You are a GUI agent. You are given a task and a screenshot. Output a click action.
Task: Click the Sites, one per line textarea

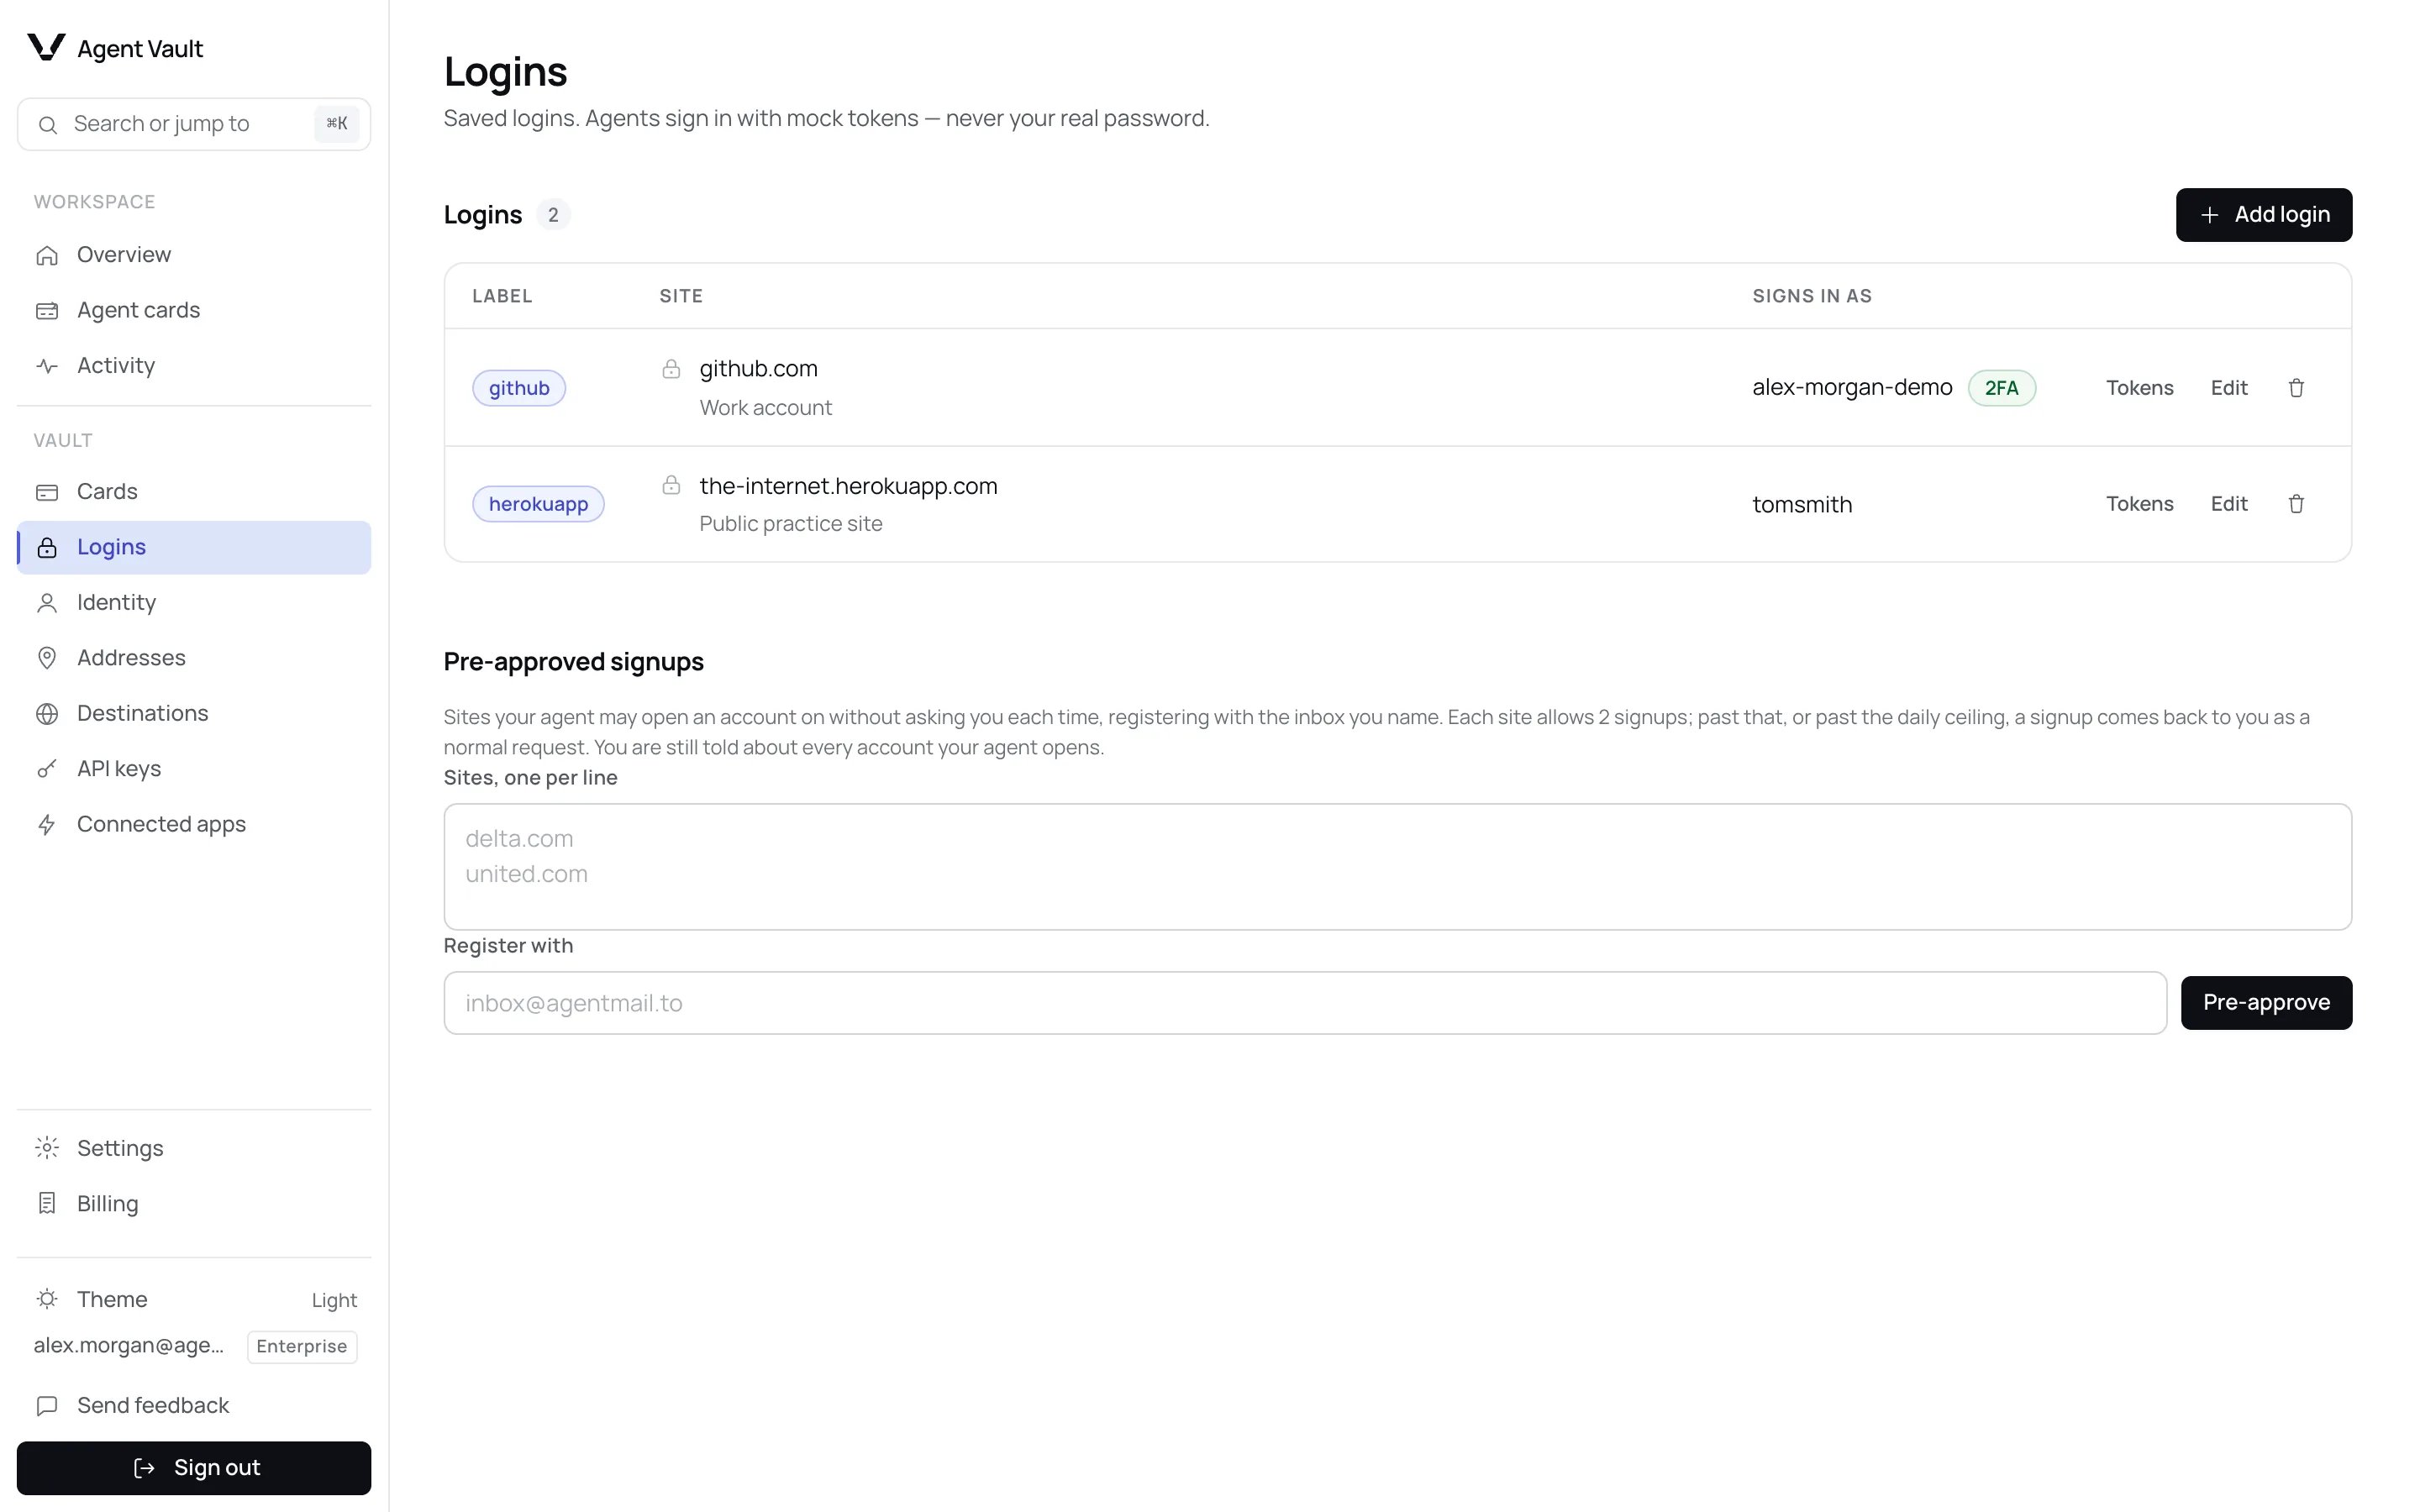(1398, 867)
